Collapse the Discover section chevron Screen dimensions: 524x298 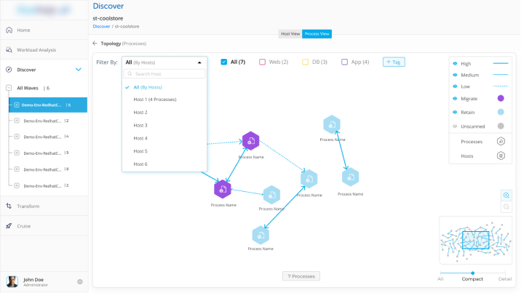tap(78, 70)
